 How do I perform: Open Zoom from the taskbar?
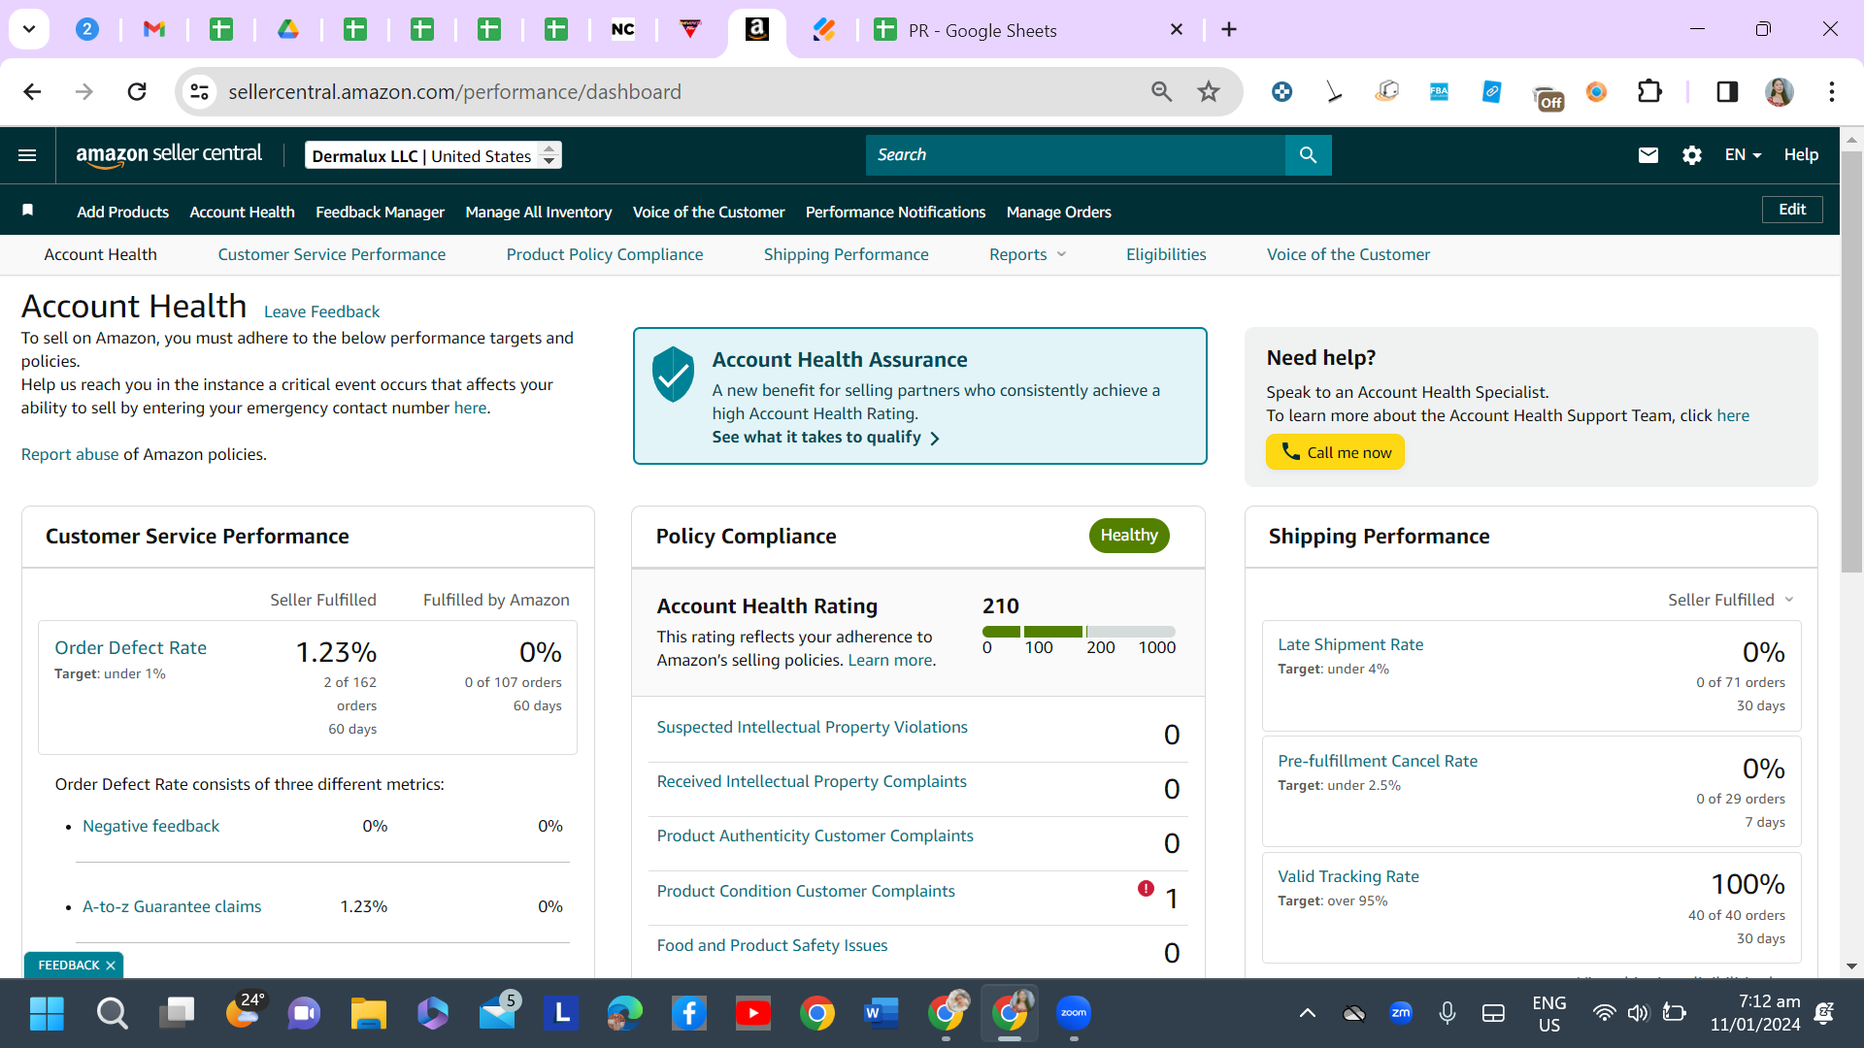click(x=1074, y=1013)
